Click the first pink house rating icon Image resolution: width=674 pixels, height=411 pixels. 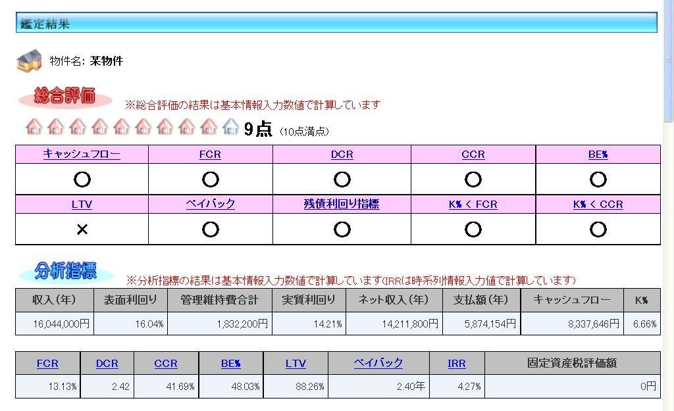[34, 127]
